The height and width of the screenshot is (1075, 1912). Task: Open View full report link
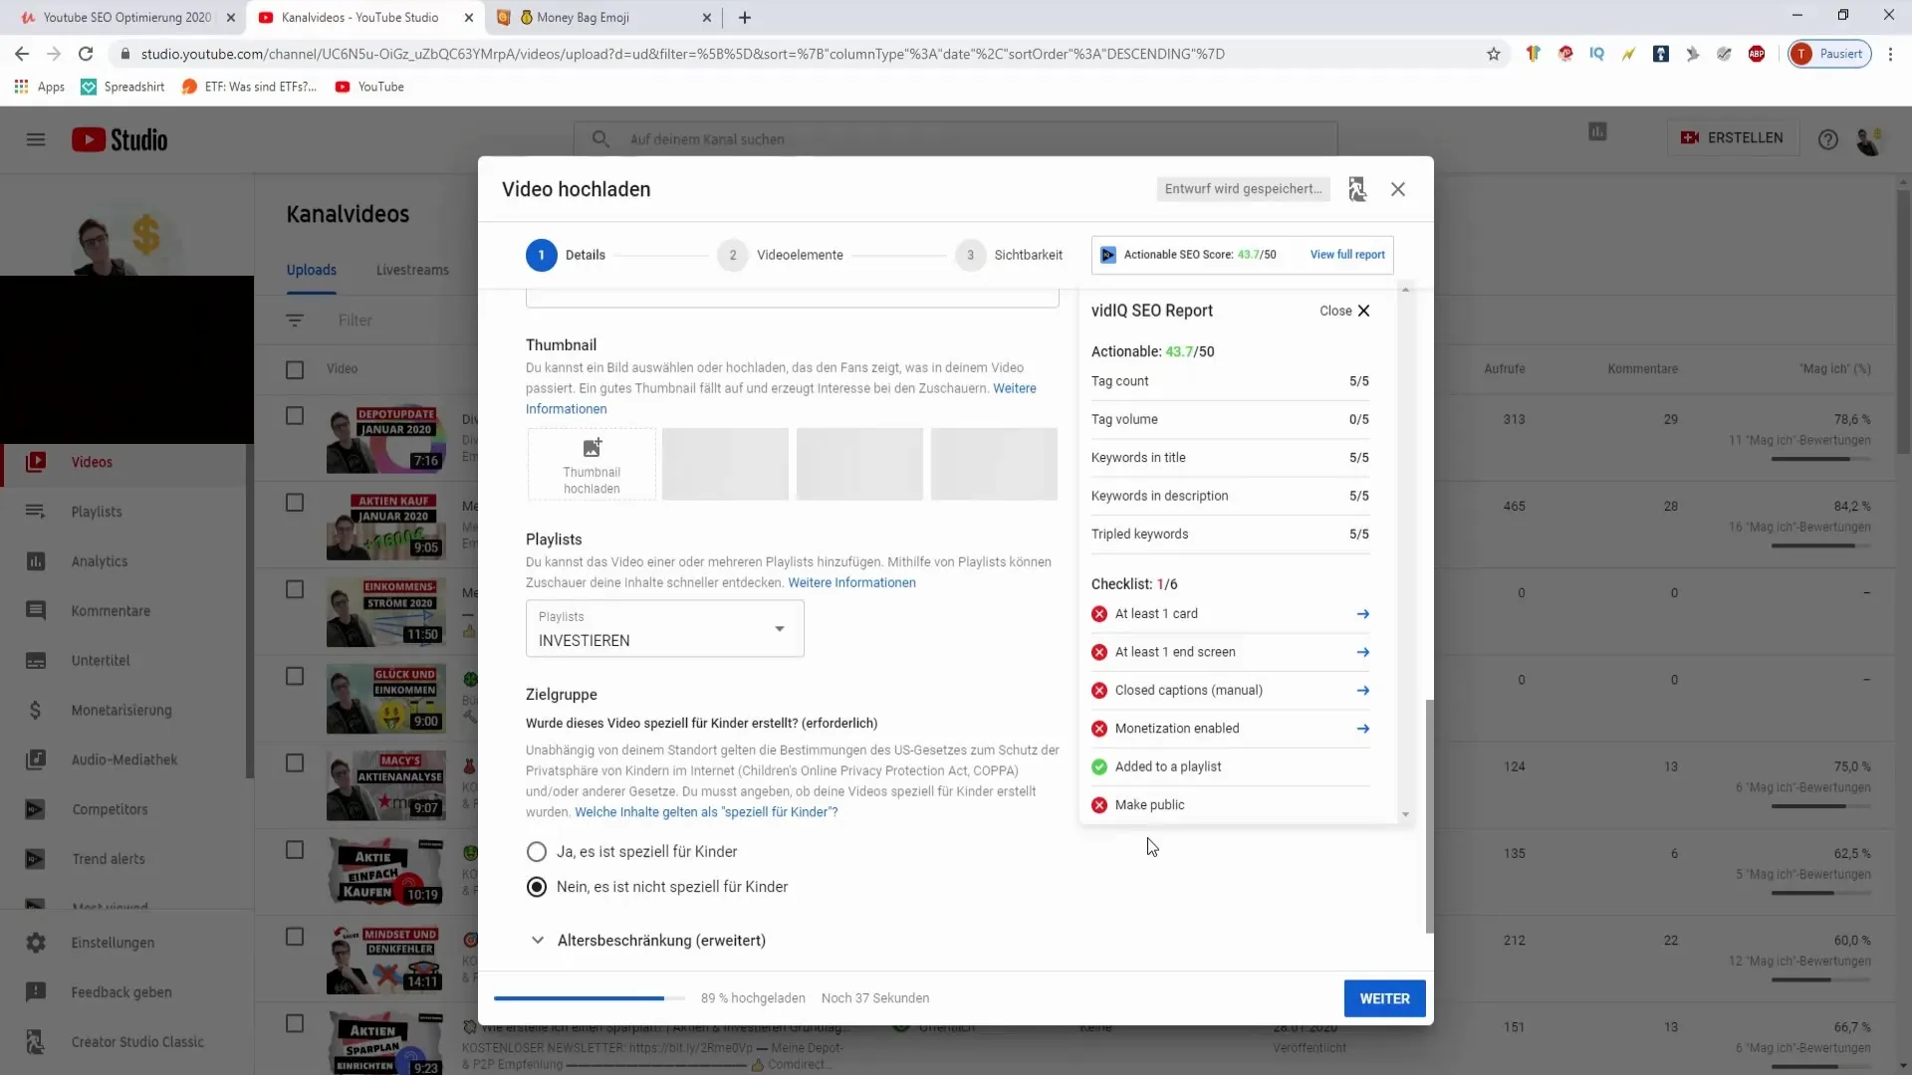click(x=1347, y=255)
